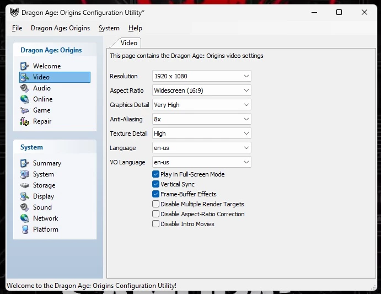The width and height of the screenshot is (381, 294).
Task: Expand the Aspect Ratio dropdown
Action: click(x=202, y=90)
